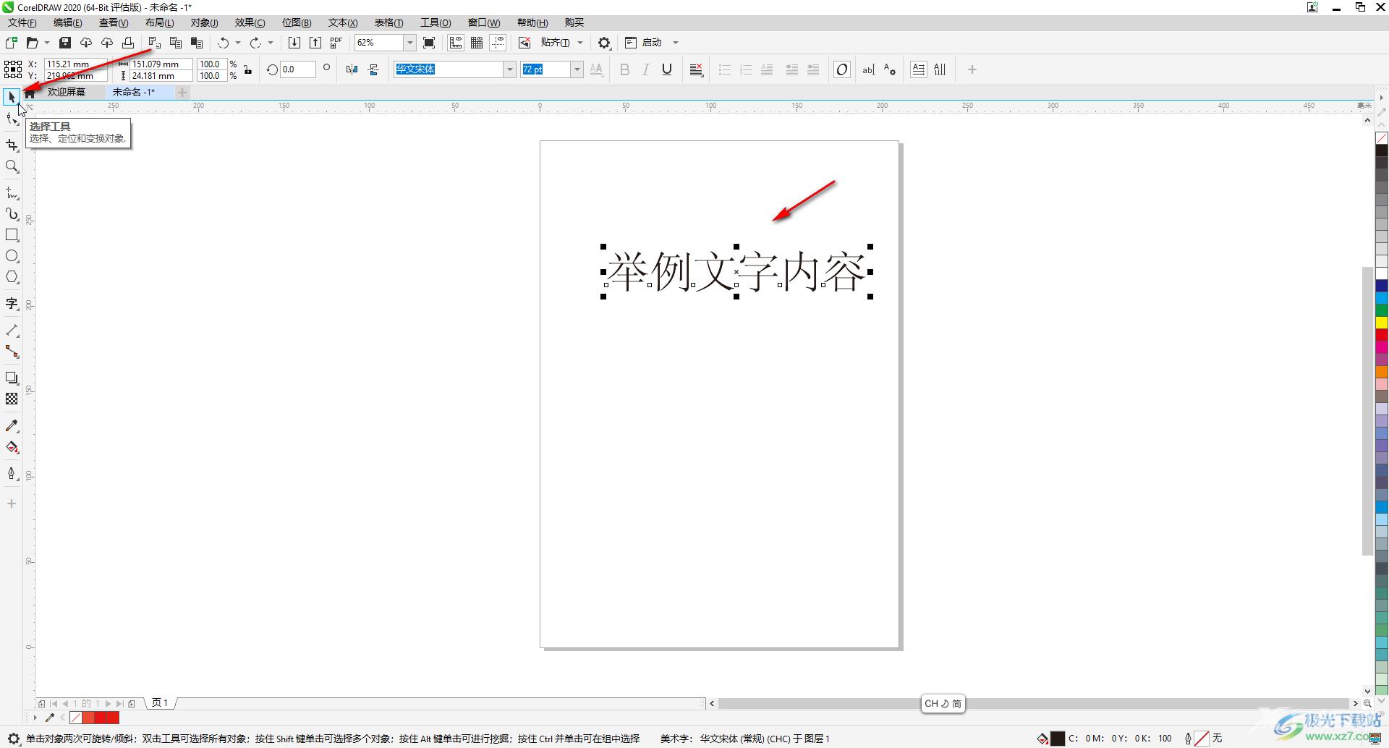Click the Print icon
The height and width of the screenshot is (748, 1389).
pyautogui.click(x=128, y=43)
